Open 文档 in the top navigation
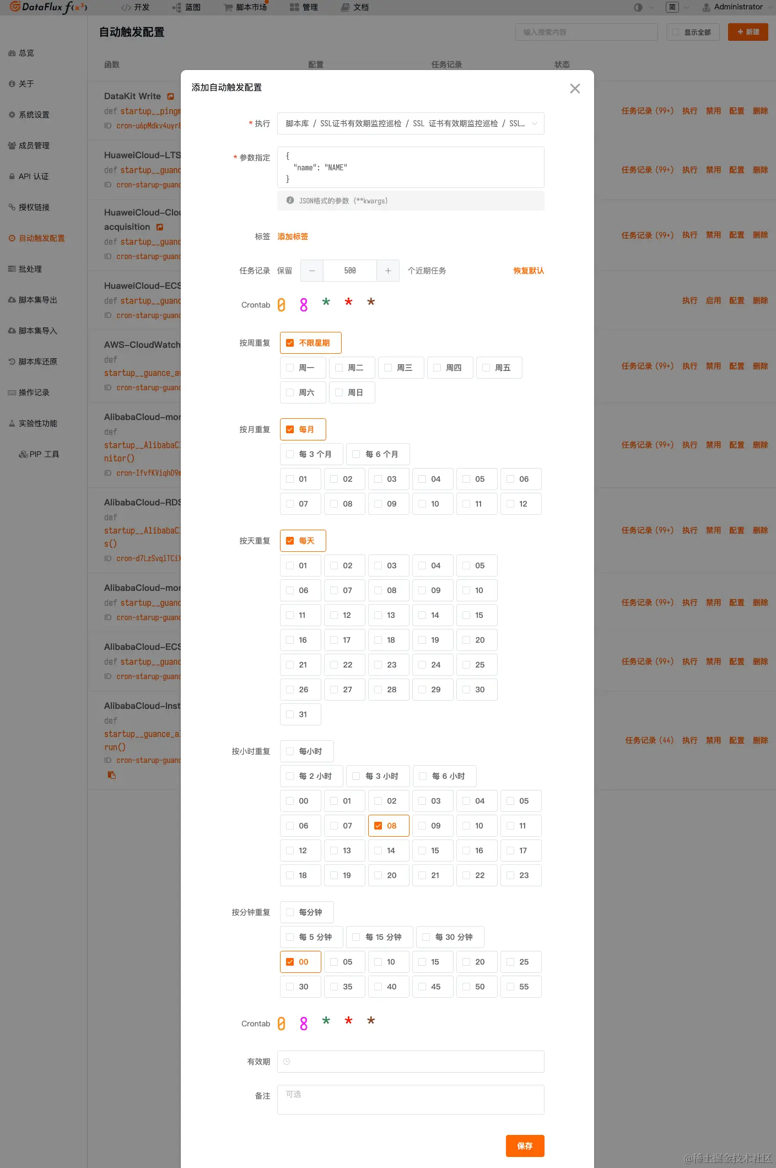Screen dimensions: 776x1168 click(355, 7)
